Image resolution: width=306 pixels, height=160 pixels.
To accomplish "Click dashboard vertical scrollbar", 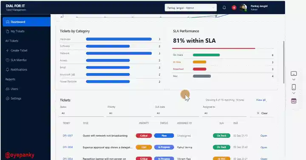I will coord(284,62).
